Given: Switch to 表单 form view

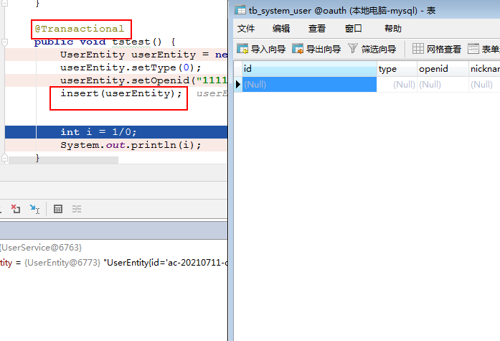Looking at the screenshot, I should coord(484,49).
